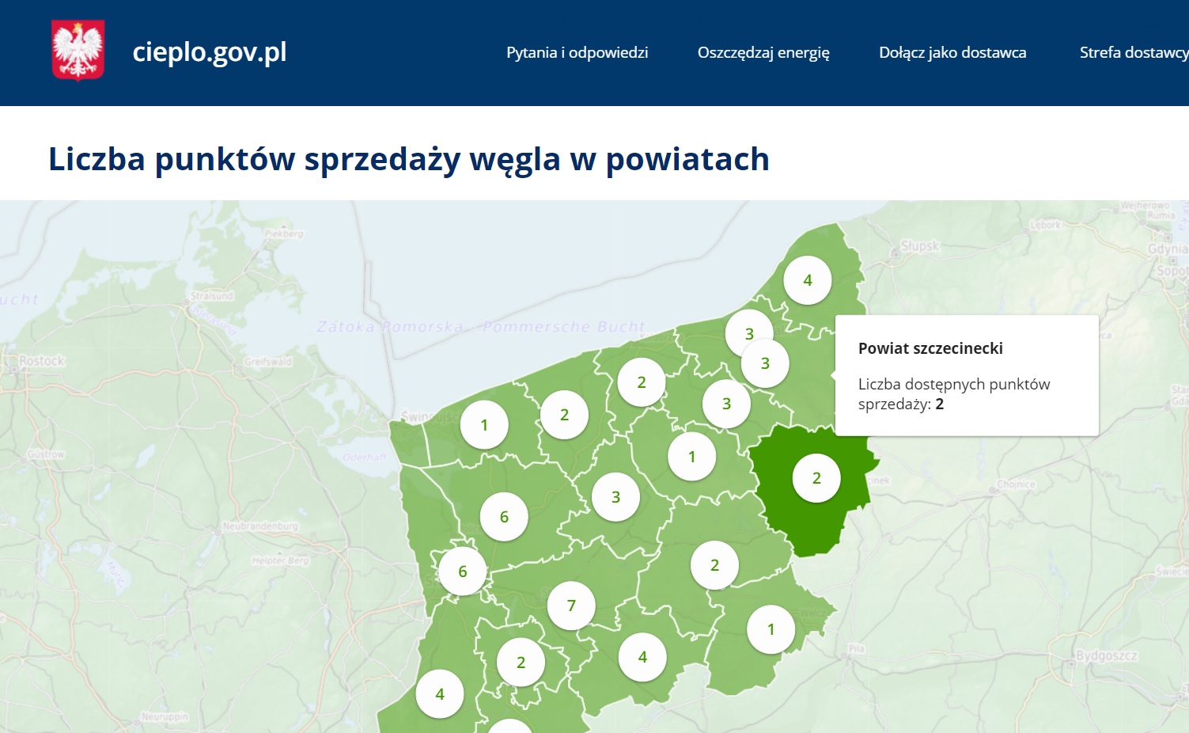1189x733 pixels.
Task: Go to Oszczędzaj energię page
Action: tap(763, 52)
